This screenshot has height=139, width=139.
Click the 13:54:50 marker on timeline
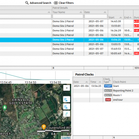pyautogui.click(x=31, y=82)
